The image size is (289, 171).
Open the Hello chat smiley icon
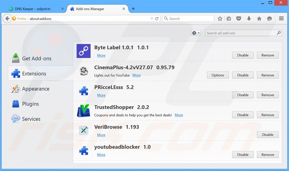tap(269, 19)
